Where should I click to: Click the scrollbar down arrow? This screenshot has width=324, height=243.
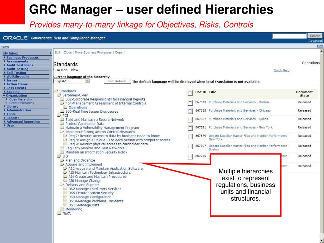point(321,240)
